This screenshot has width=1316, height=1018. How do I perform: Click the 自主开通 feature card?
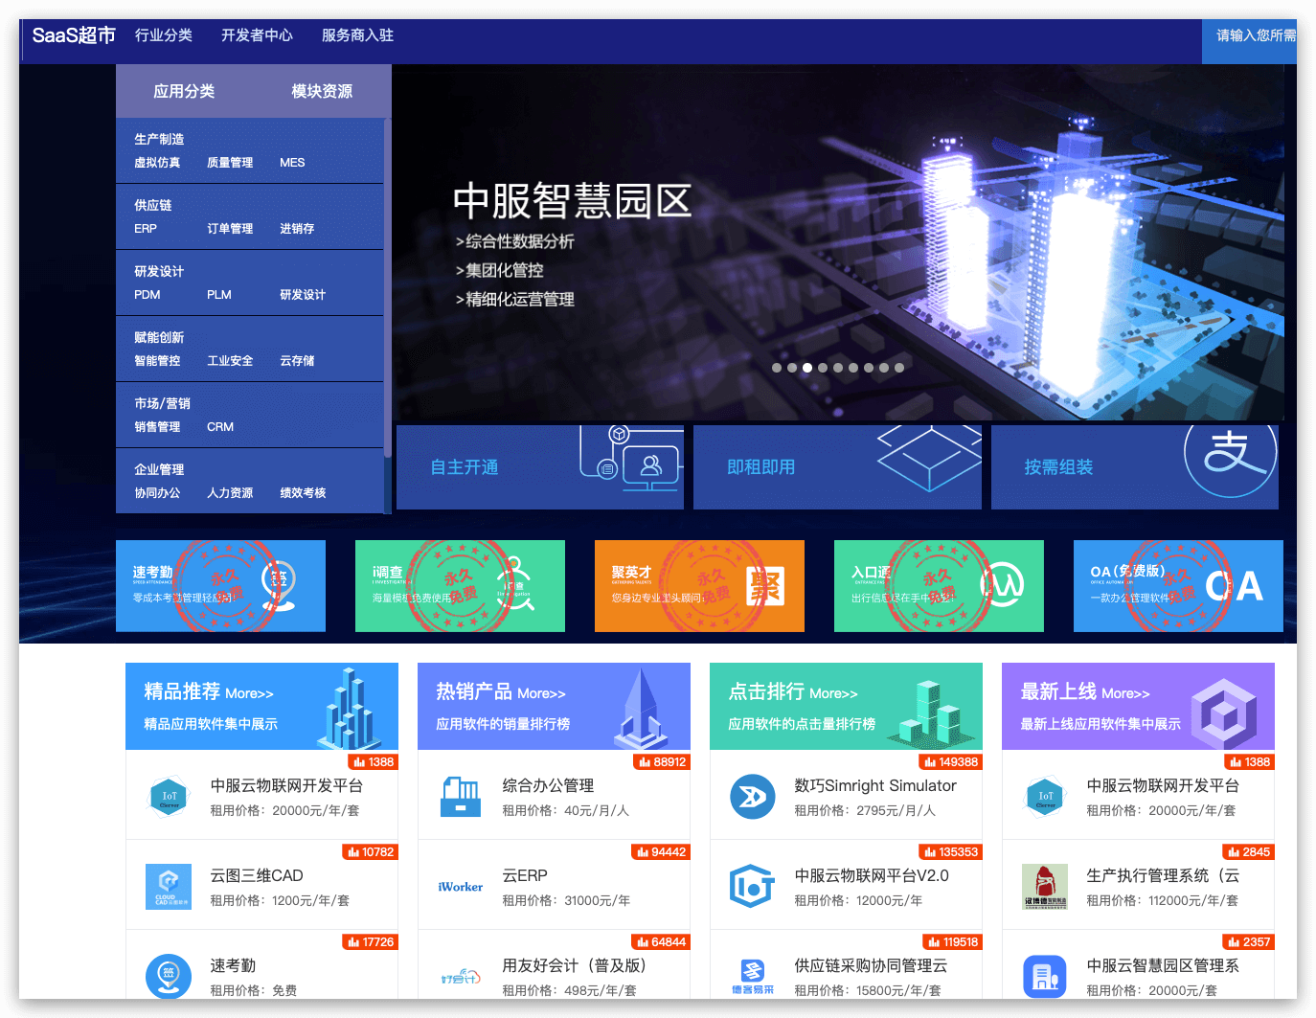click(540, 467)
